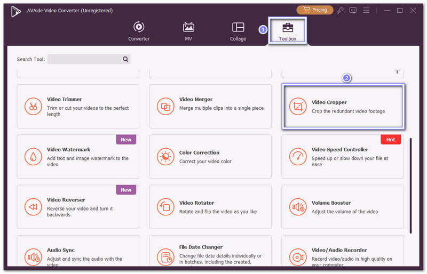Click the magnifier search icon

[x=125, y=59]
